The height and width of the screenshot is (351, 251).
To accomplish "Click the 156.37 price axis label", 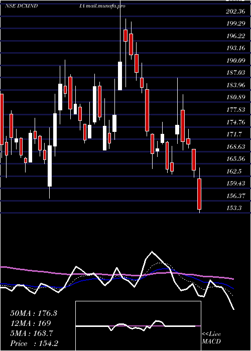I will point(235,196).
